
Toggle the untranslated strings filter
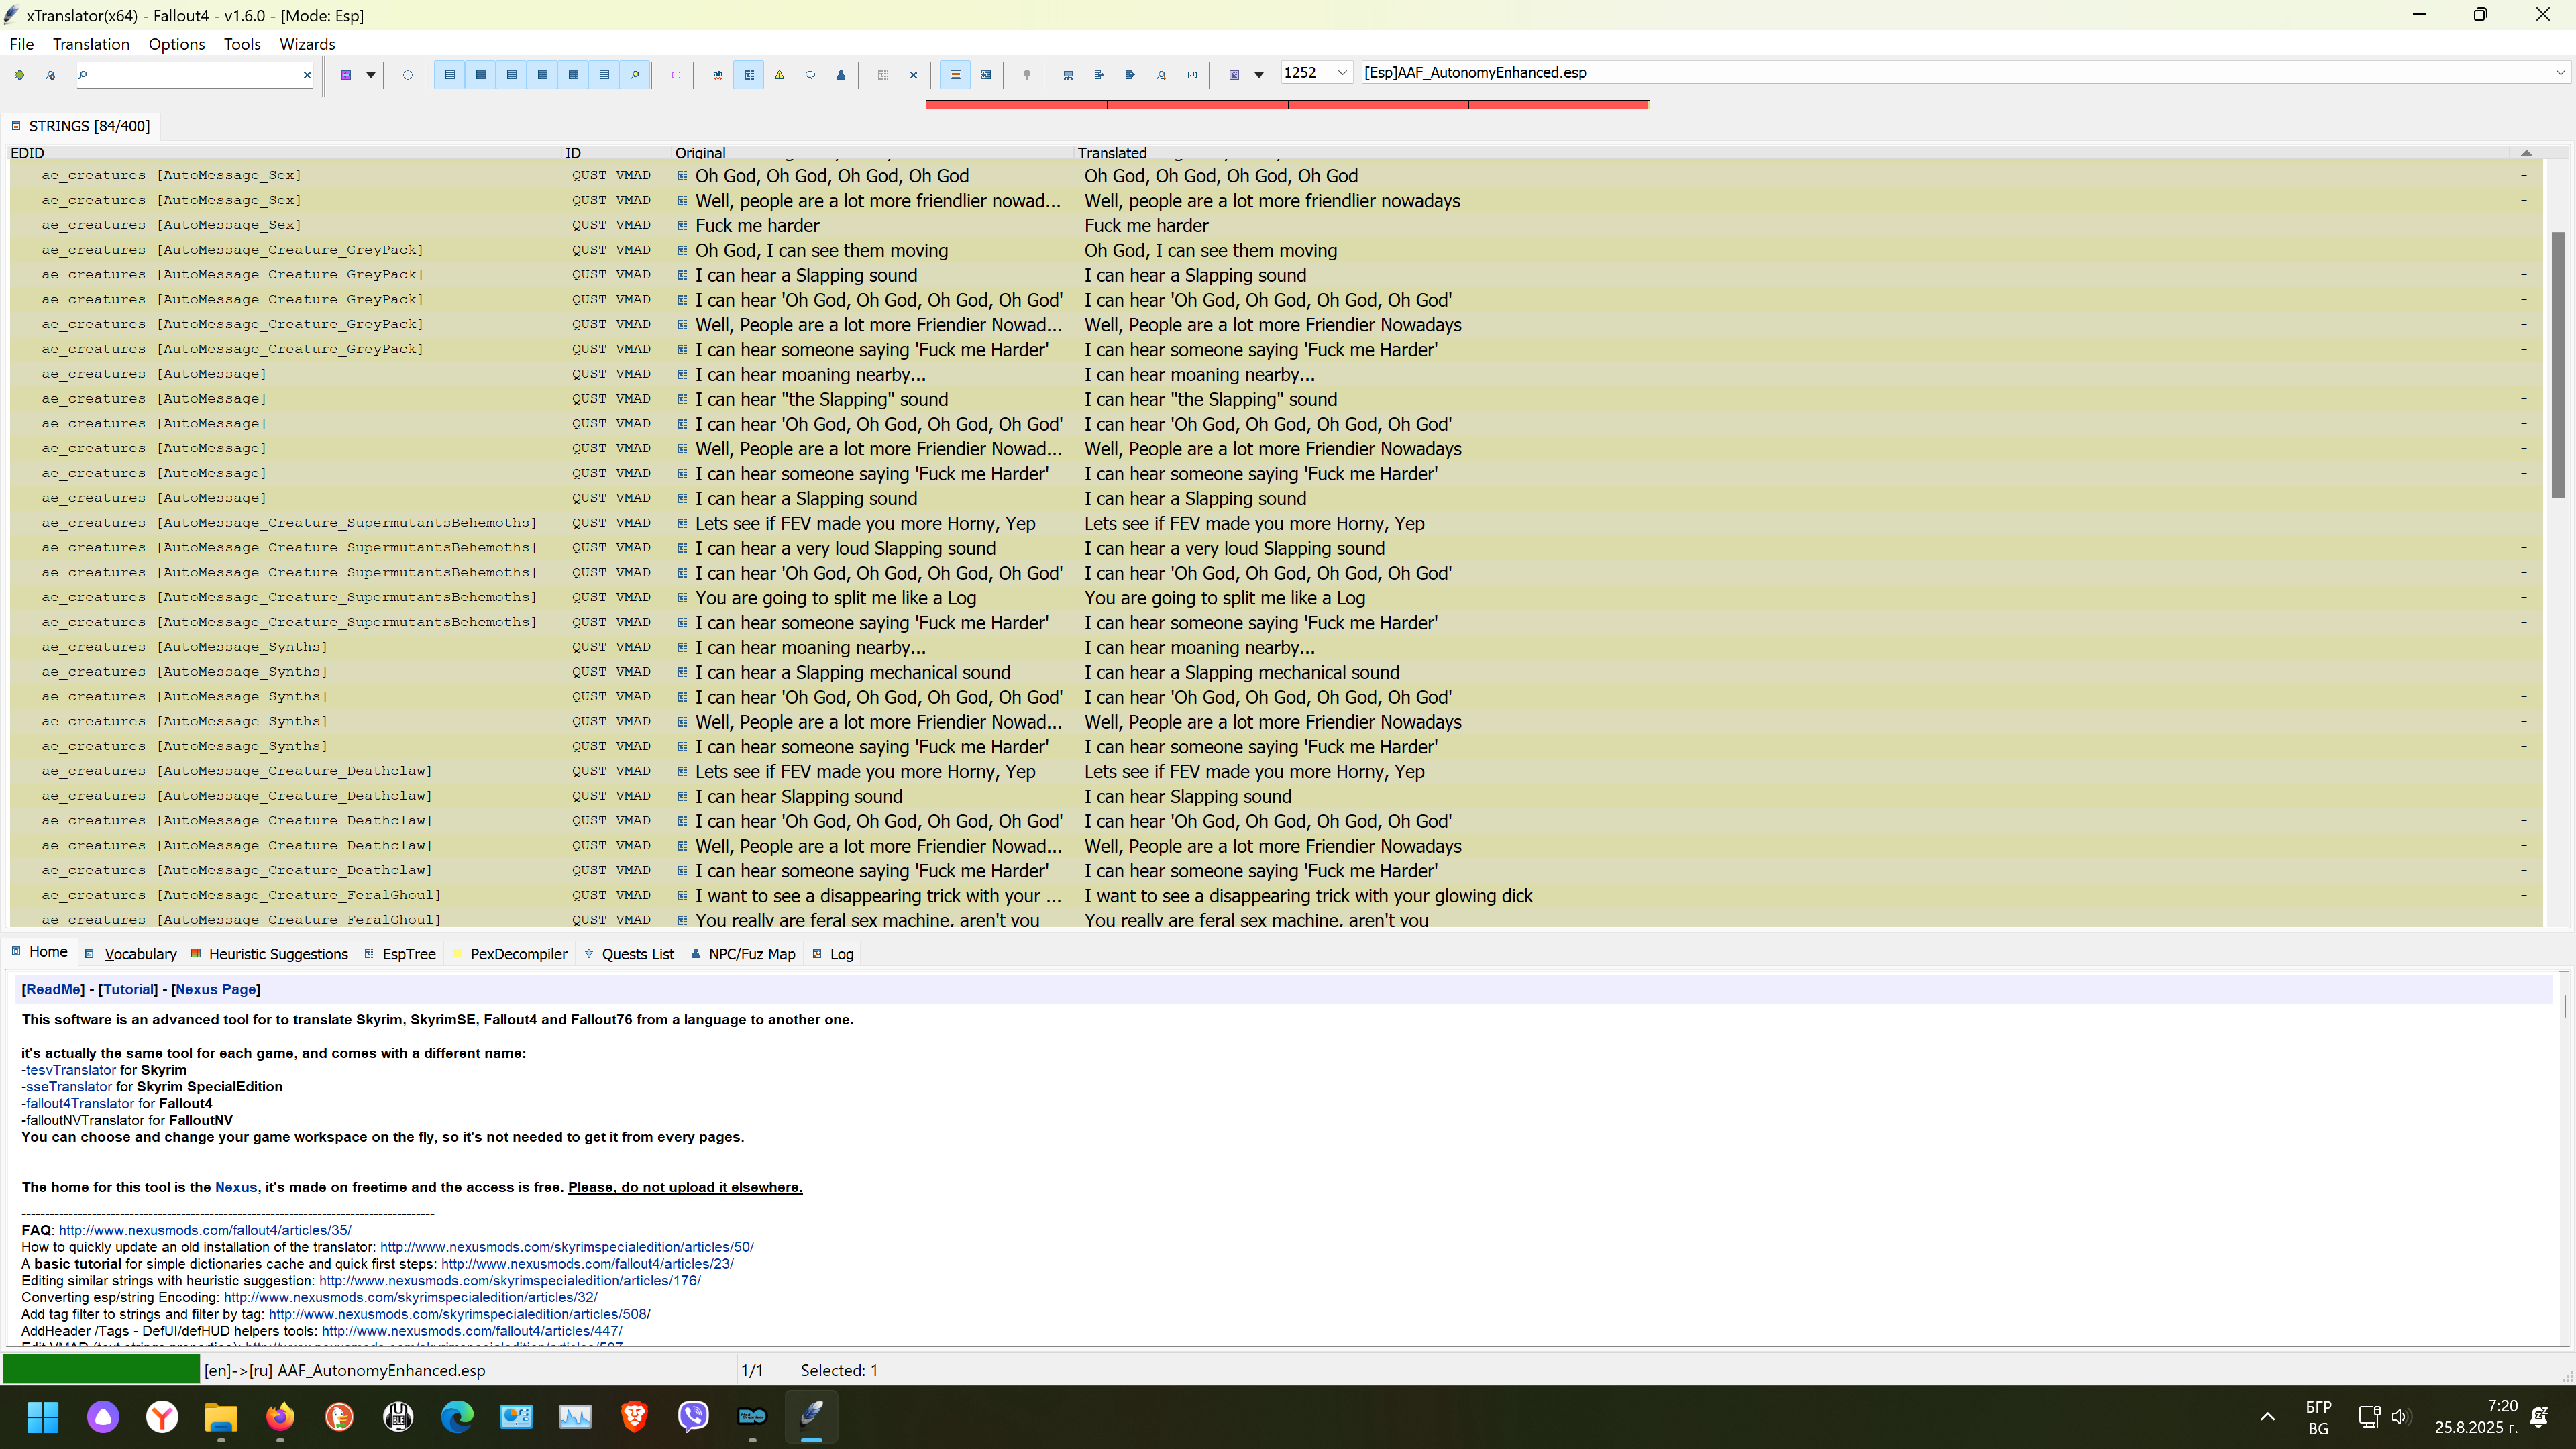(x=481, y=74)
